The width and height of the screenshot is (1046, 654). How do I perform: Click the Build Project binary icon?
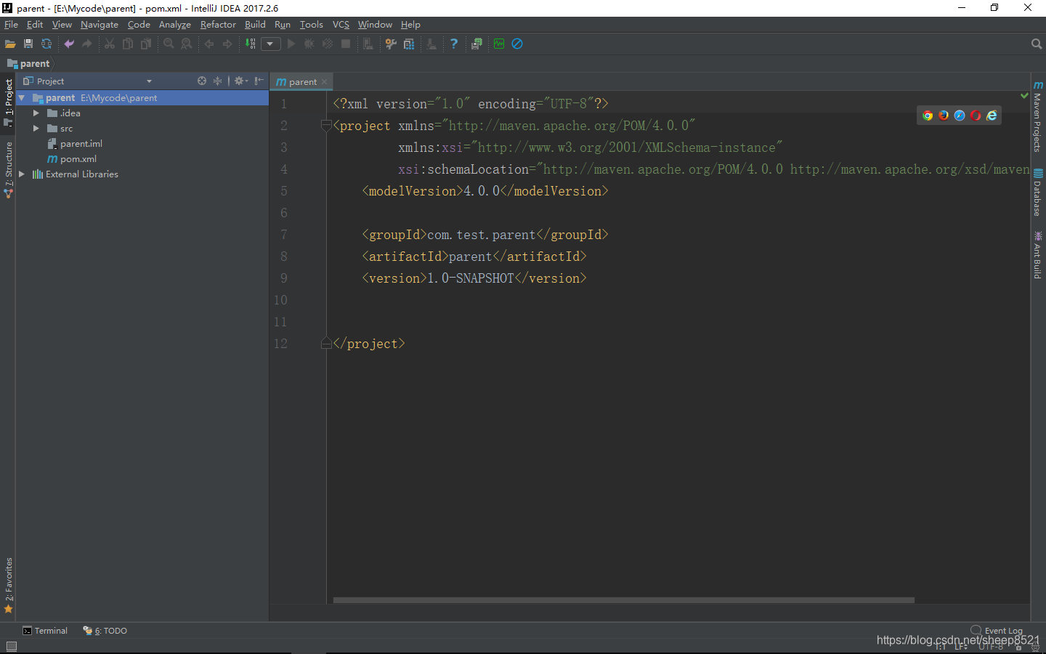pyautogui.click(x=250, y=44)
